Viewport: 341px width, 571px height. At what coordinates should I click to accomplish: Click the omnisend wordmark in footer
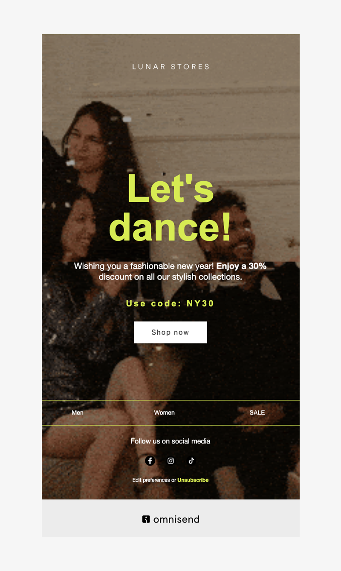pos(176,519)
